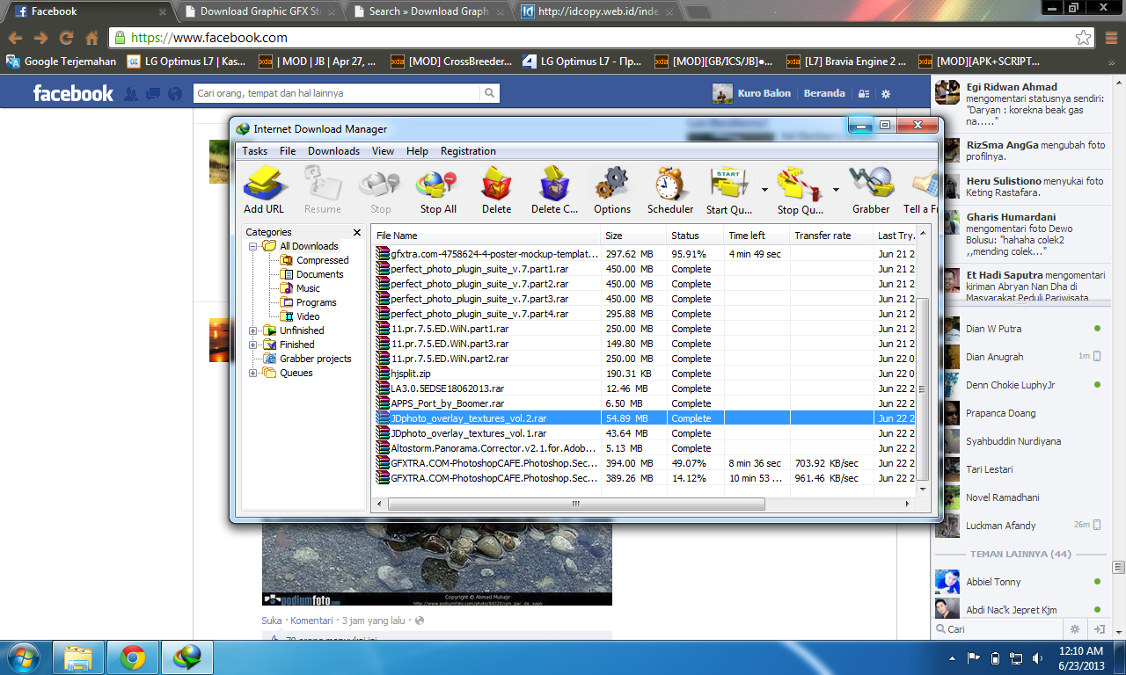This screenshot has height=675, width=1126.
Task: Click Chrome home button
Action: [x=91, y=38]
